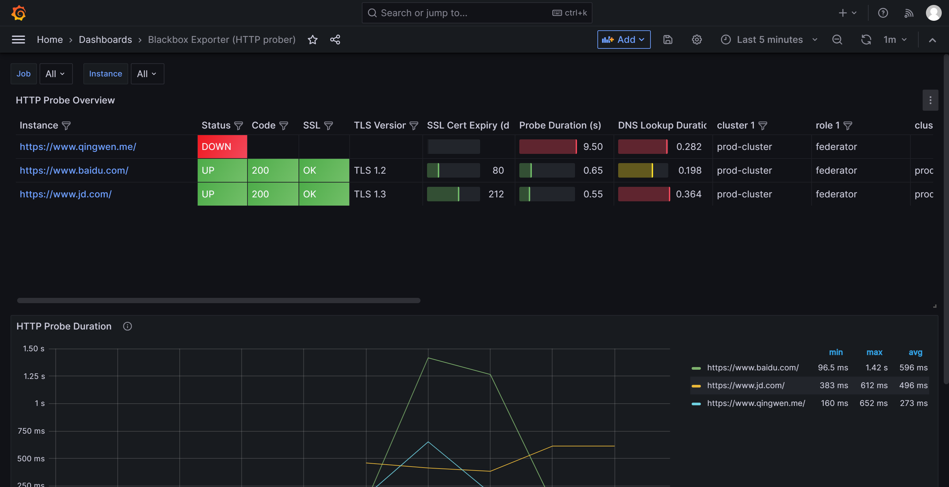The image size is (949, 487).
Task: Filter the Instance column
Action: [x=66, y=126]
